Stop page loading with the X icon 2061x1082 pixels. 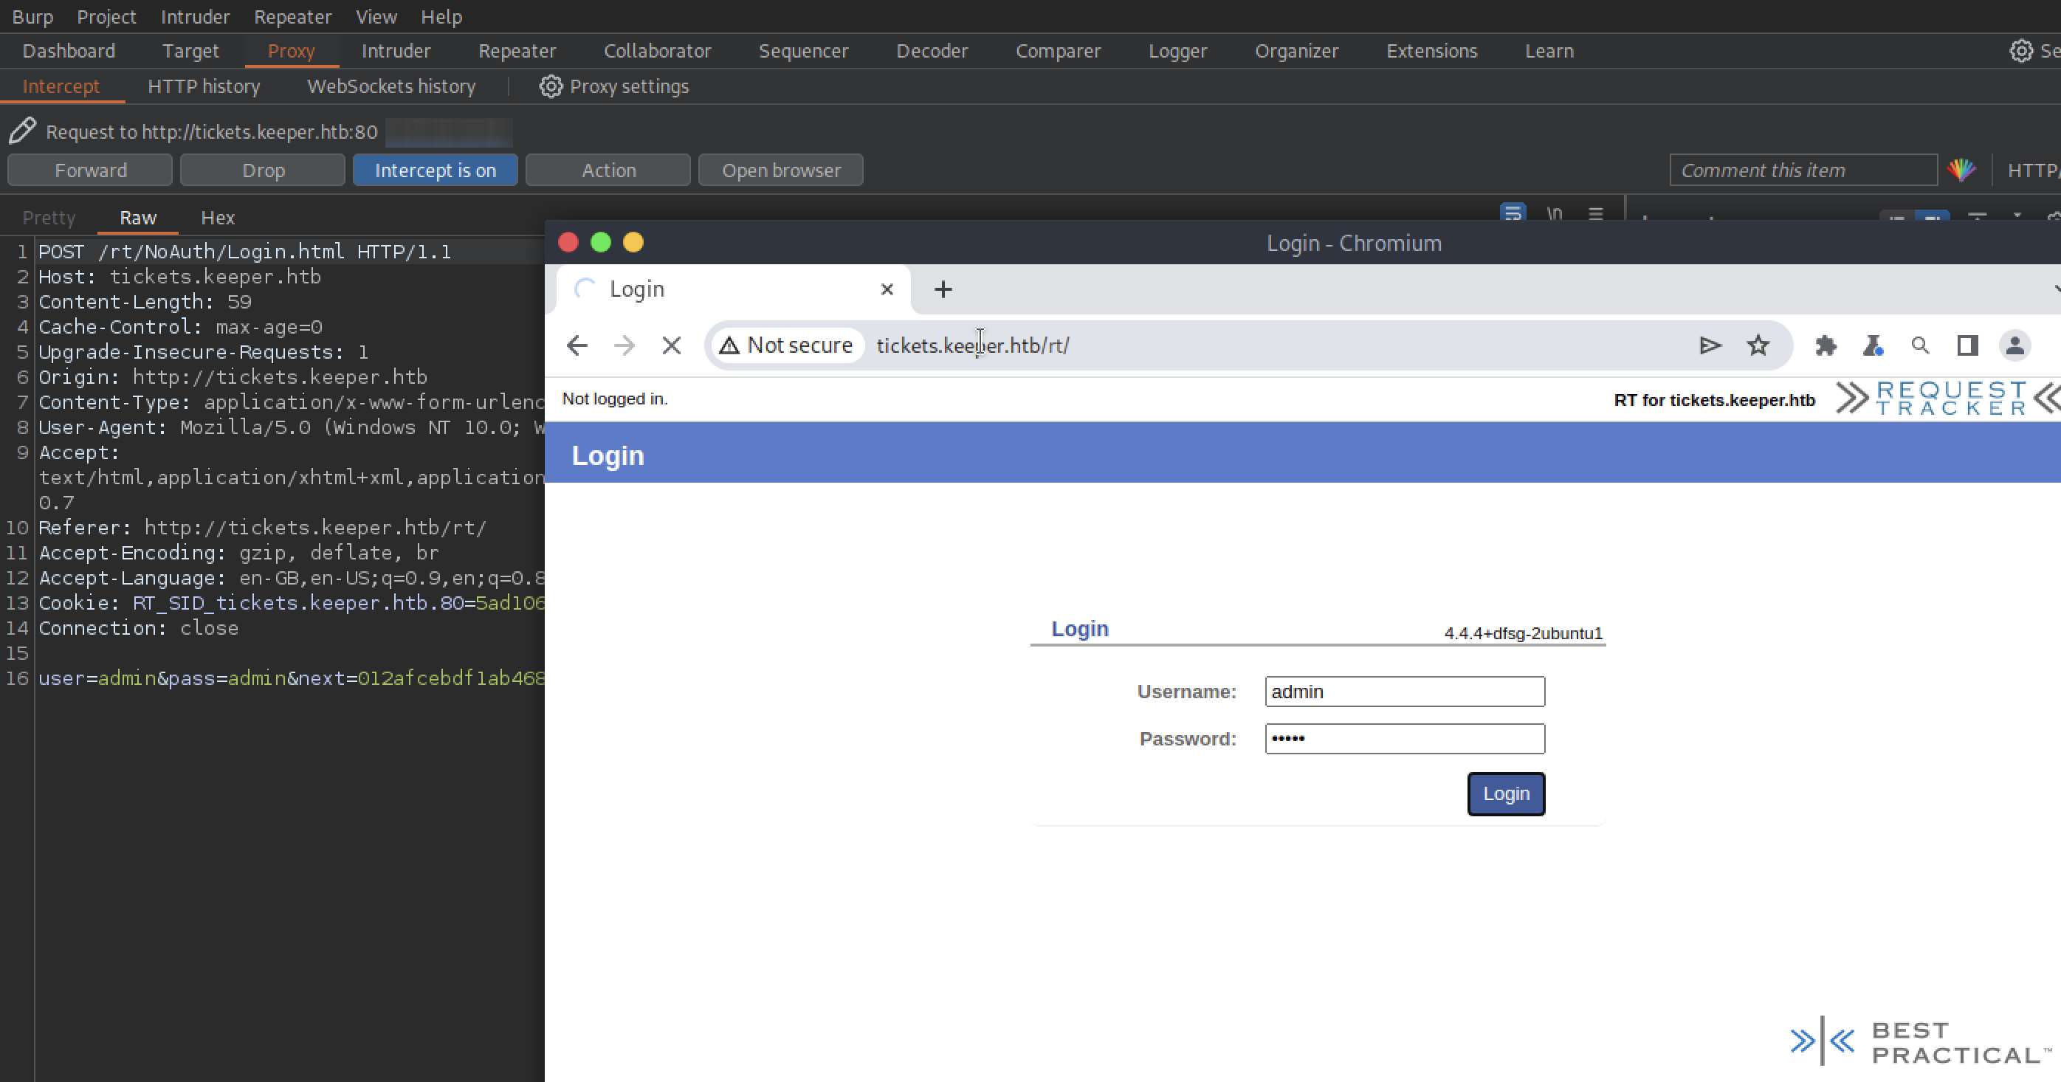(x=671, y=345)
